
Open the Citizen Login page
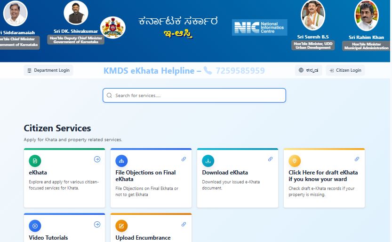pyautogui.click(x=345, y=70)
